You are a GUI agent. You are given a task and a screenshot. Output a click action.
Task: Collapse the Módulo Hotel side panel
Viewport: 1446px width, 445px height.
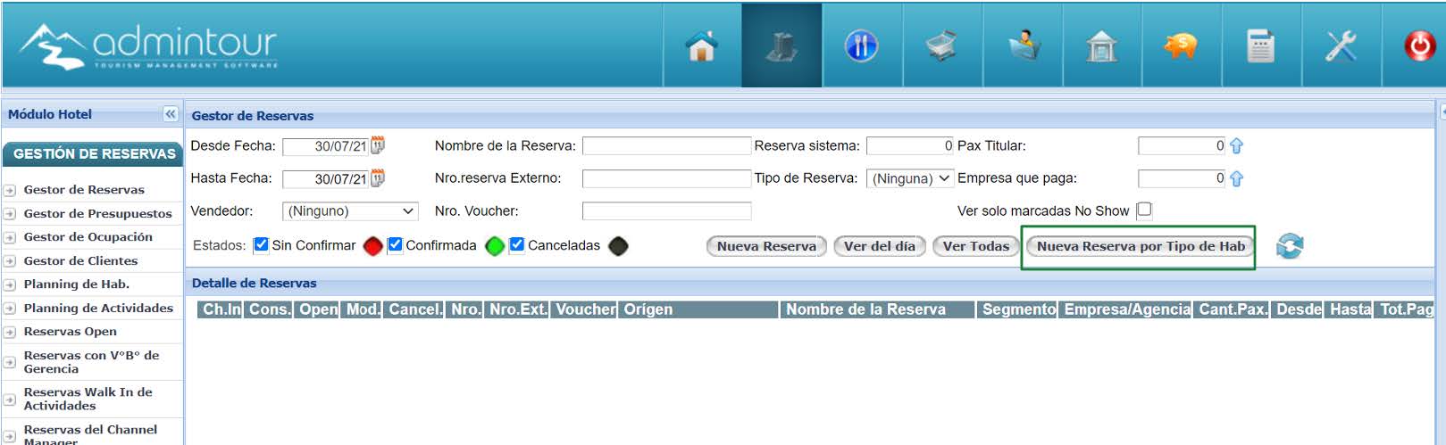(171, 114)
